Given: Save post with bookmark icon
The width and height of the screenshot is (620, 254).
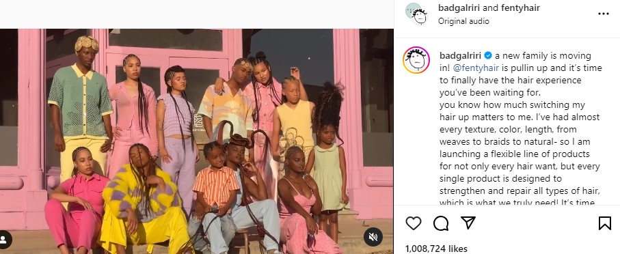Looking at the screenshot, I should pos(604,223).
